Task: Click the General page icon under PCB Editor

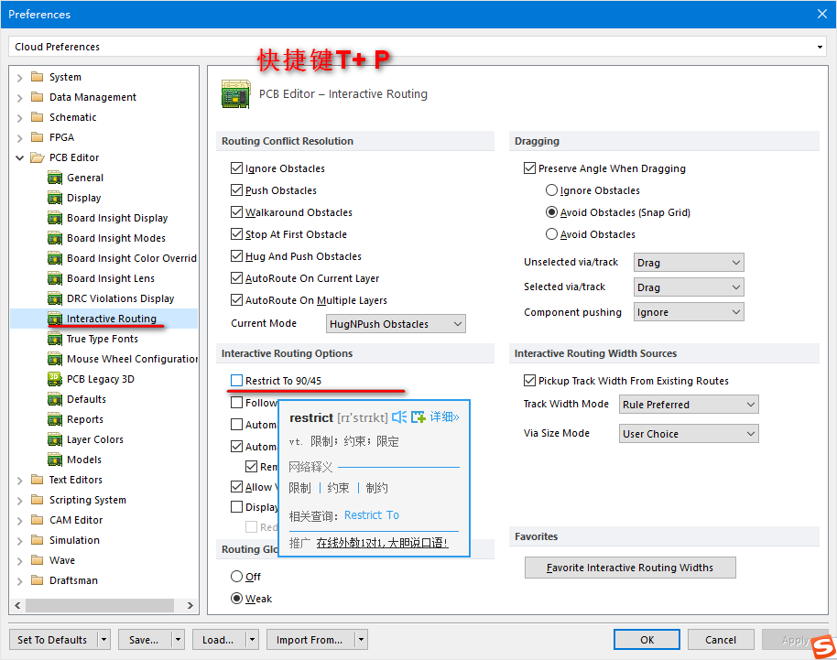Action: point(55,178)
